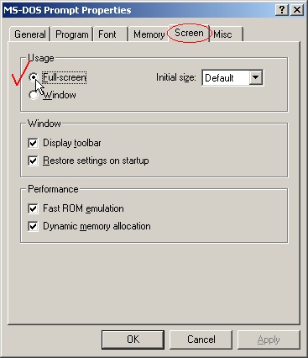Click the MS-DOS Prompt Properties title bar
The height and width of the screenshot is (358, 308).
click(138, 10)
